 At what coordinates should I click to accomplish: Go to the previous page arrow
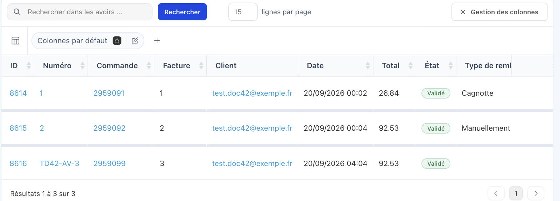point(496,194)
